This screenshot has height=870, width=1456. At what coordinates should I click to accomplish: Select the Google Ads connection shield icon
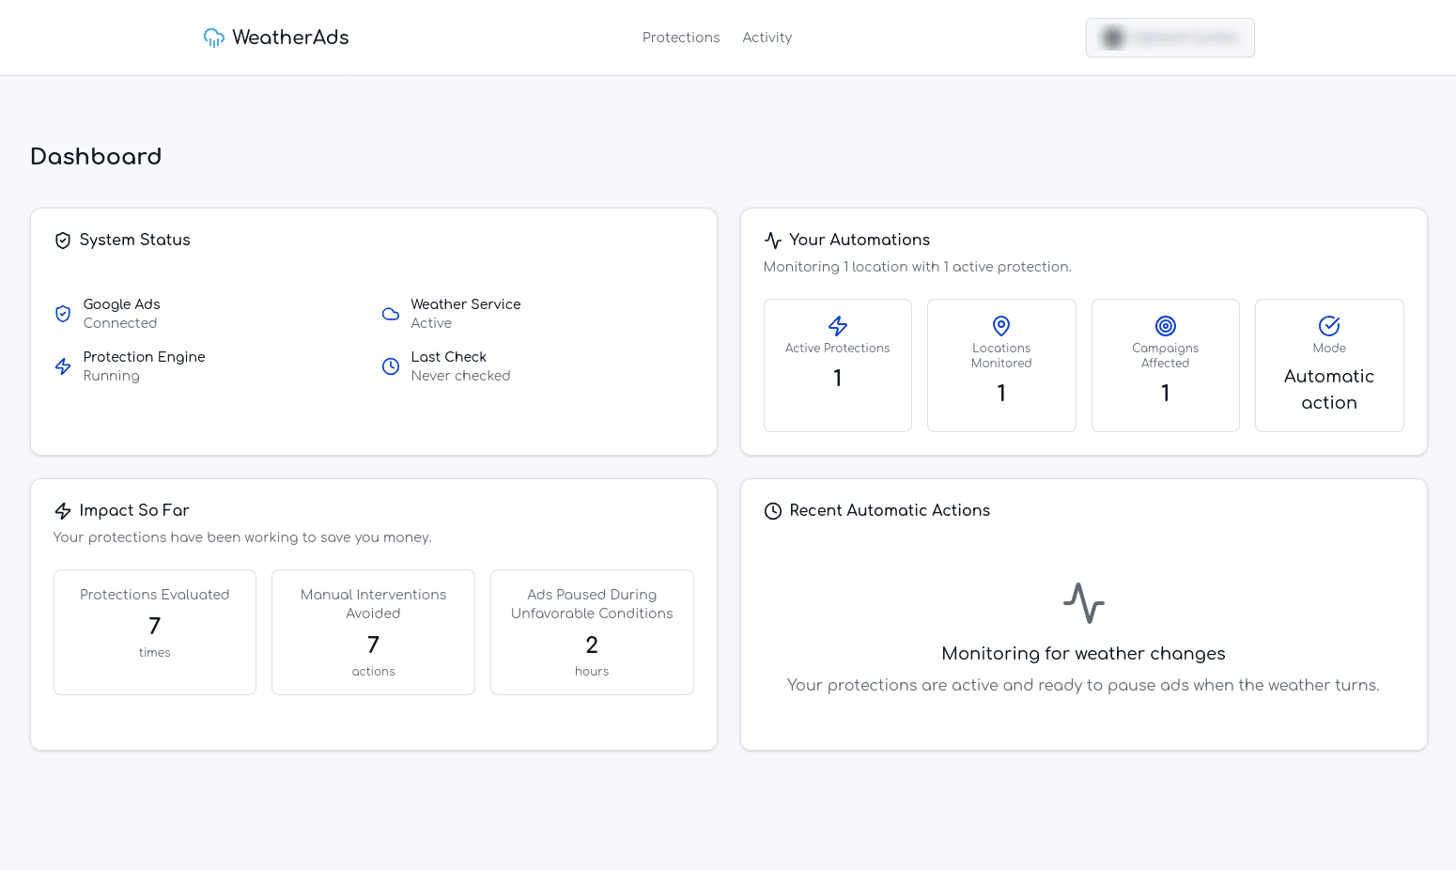pyautogui.click(x=62, y=313)
